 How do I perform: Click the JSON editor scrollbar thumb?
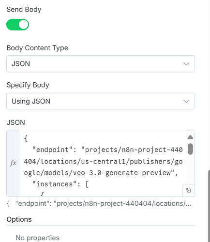pyautogui.click(x=190, y=149)
